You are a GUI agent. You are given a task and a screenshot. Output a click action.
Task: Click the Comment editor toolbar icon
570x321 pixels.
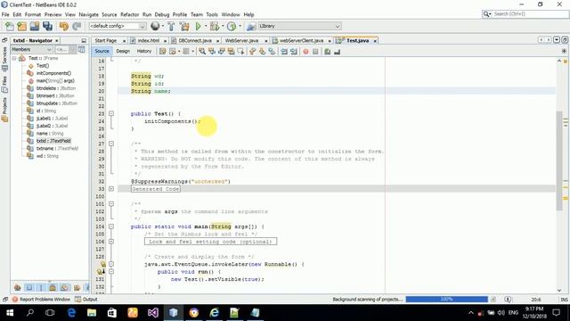tap(327, 52)
